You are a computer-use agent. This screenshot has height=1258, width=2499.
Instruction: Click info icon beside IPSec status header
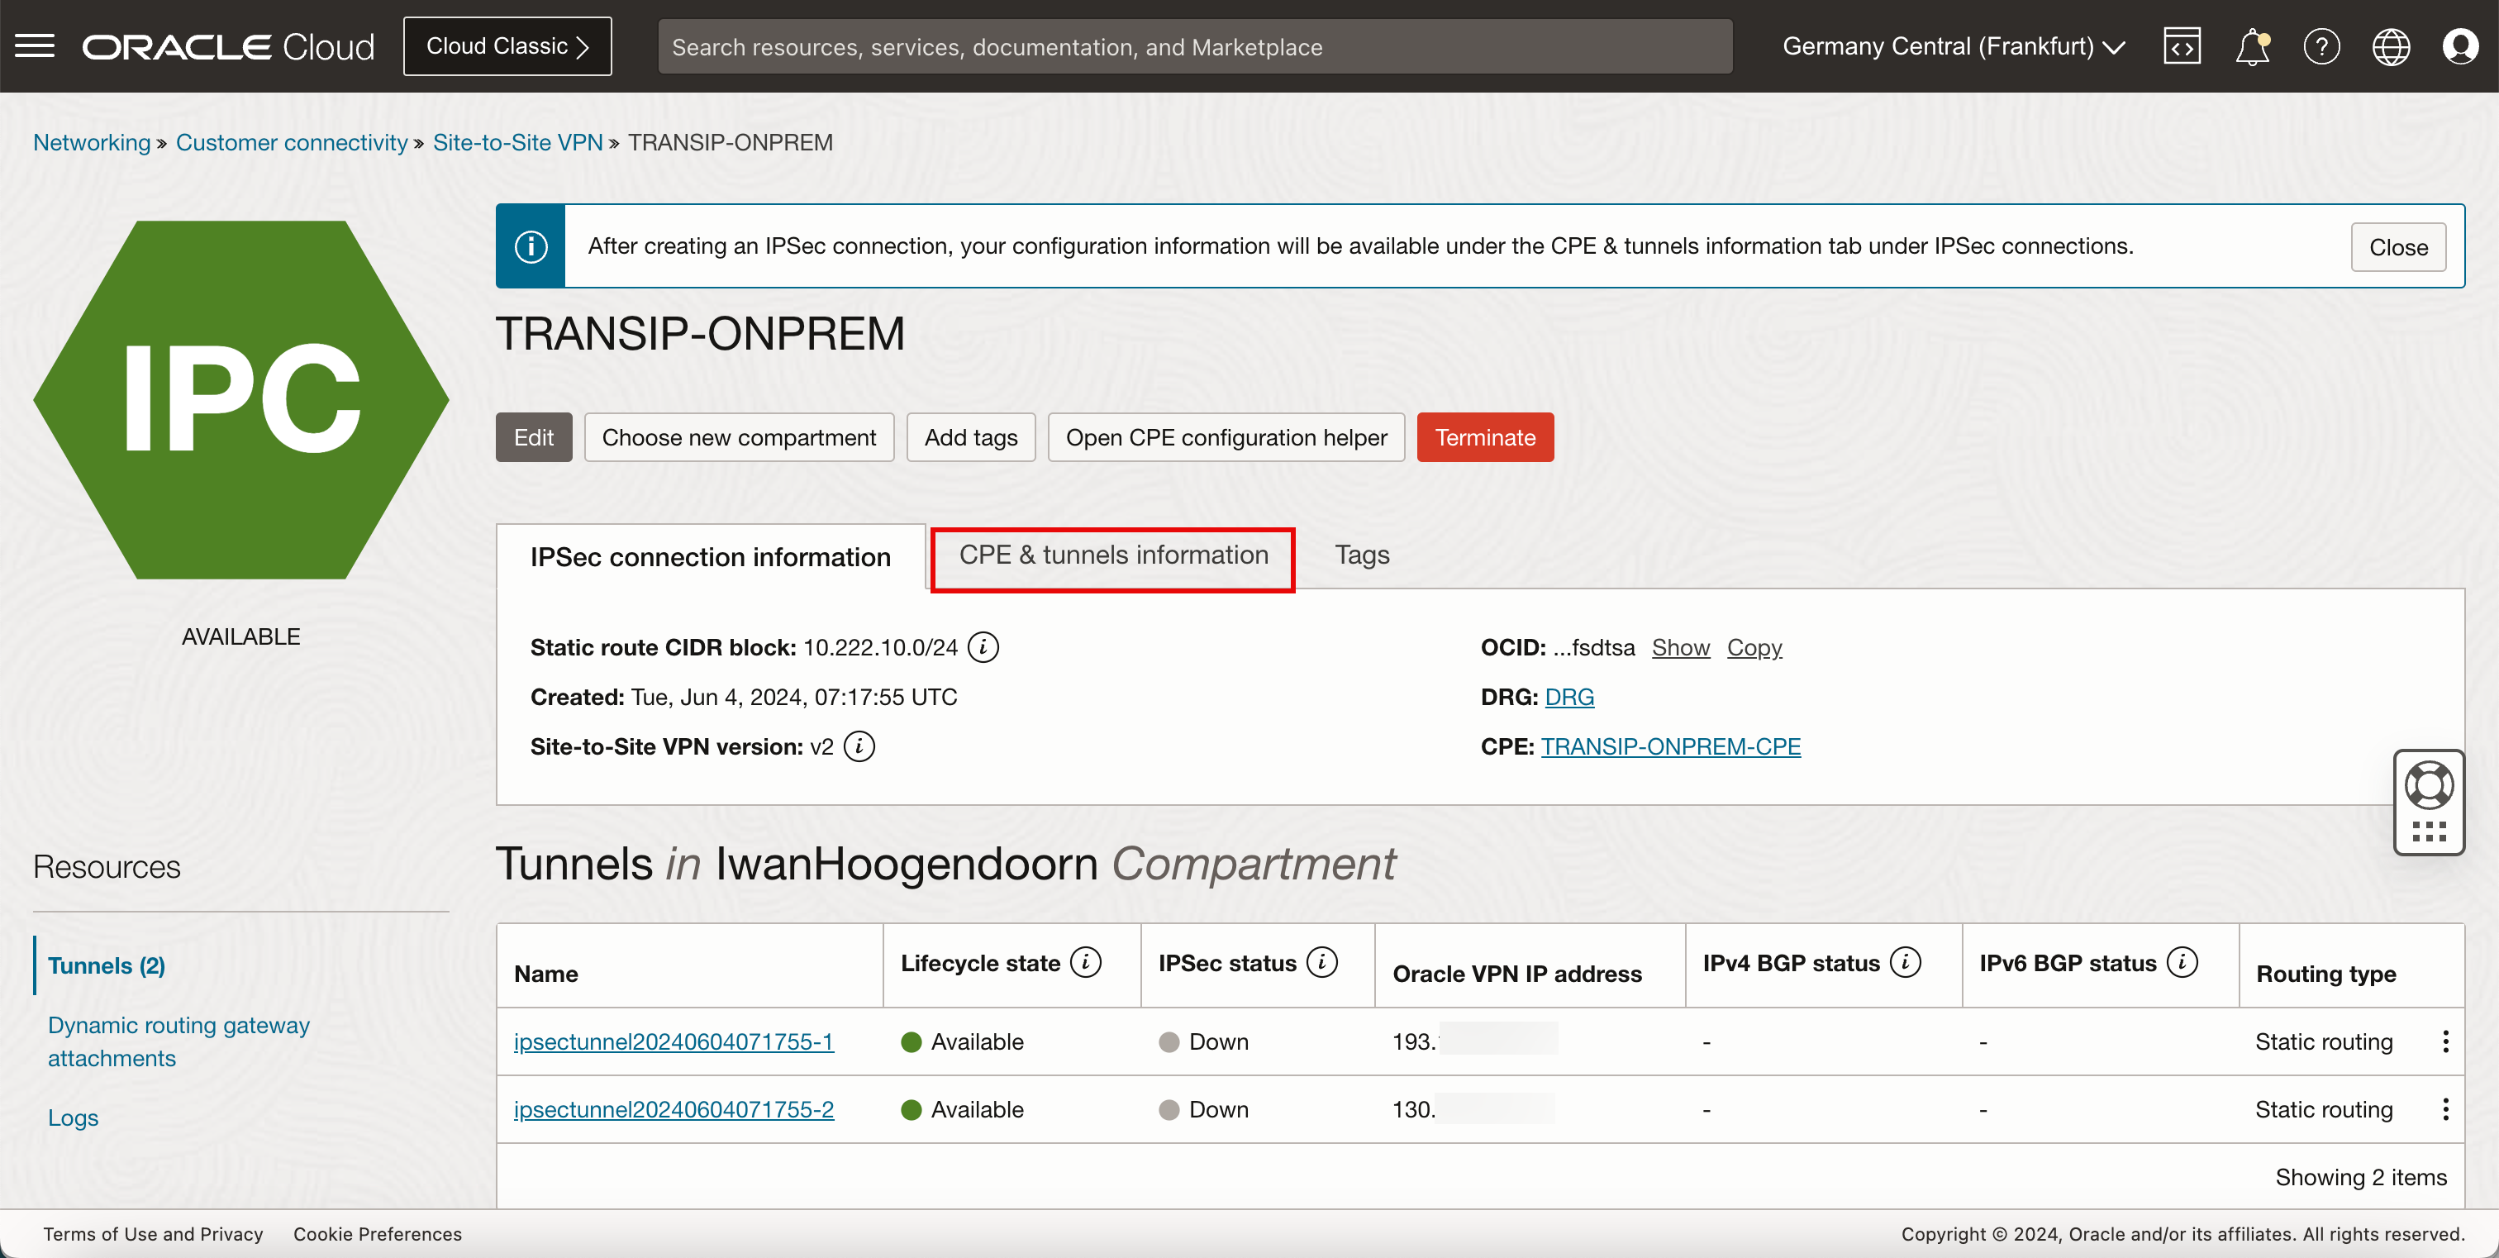pos(1321,962)
